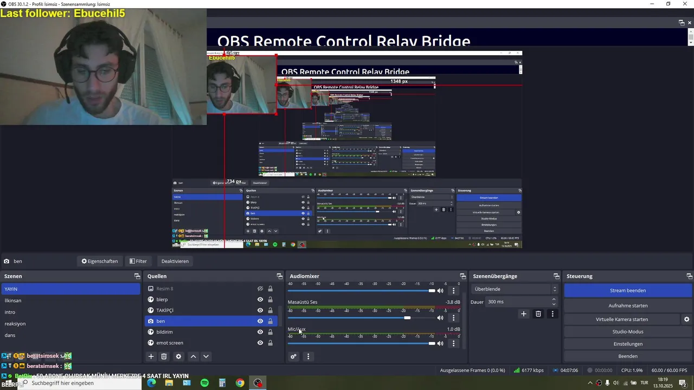Screen dimensions: 694x390
Task: Switch to the intro scene
Action: pyautogui.click(x=70, y=312)
